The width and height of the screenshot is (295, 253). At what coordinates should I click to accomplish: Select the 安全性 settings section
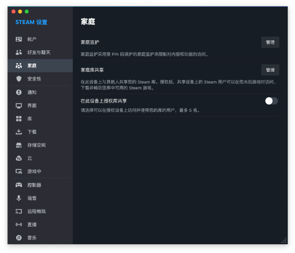(x=40, y=79)
